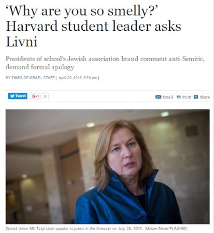Open the Email link text
Viewport: 214px width, 233px height.
(167, 97)
